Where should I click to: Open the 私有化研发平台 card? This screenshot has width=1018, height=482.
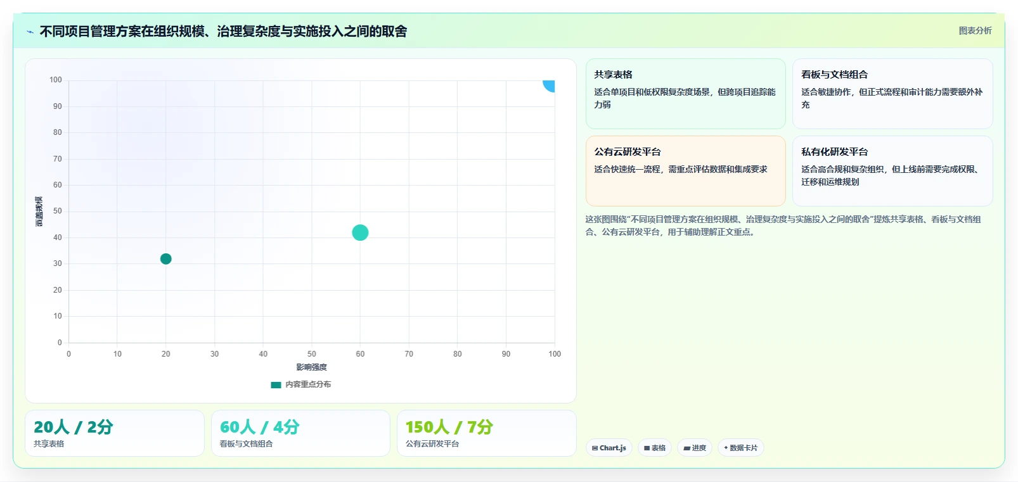coord(892,171)
